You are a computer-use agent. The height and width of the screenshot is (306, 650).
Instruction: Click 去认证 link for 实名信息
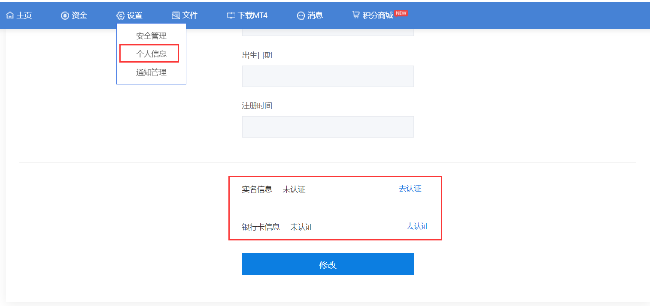pos(410,189)
